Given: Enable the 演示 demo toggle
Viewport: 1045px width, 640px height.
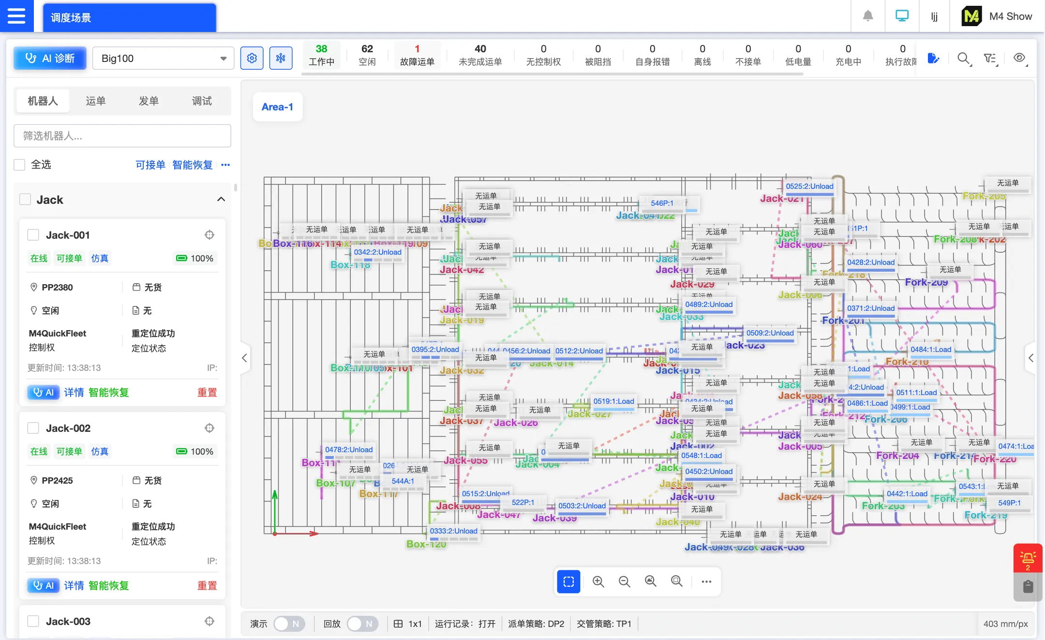Looking at the screenshot, I should (x=289, y=624).
